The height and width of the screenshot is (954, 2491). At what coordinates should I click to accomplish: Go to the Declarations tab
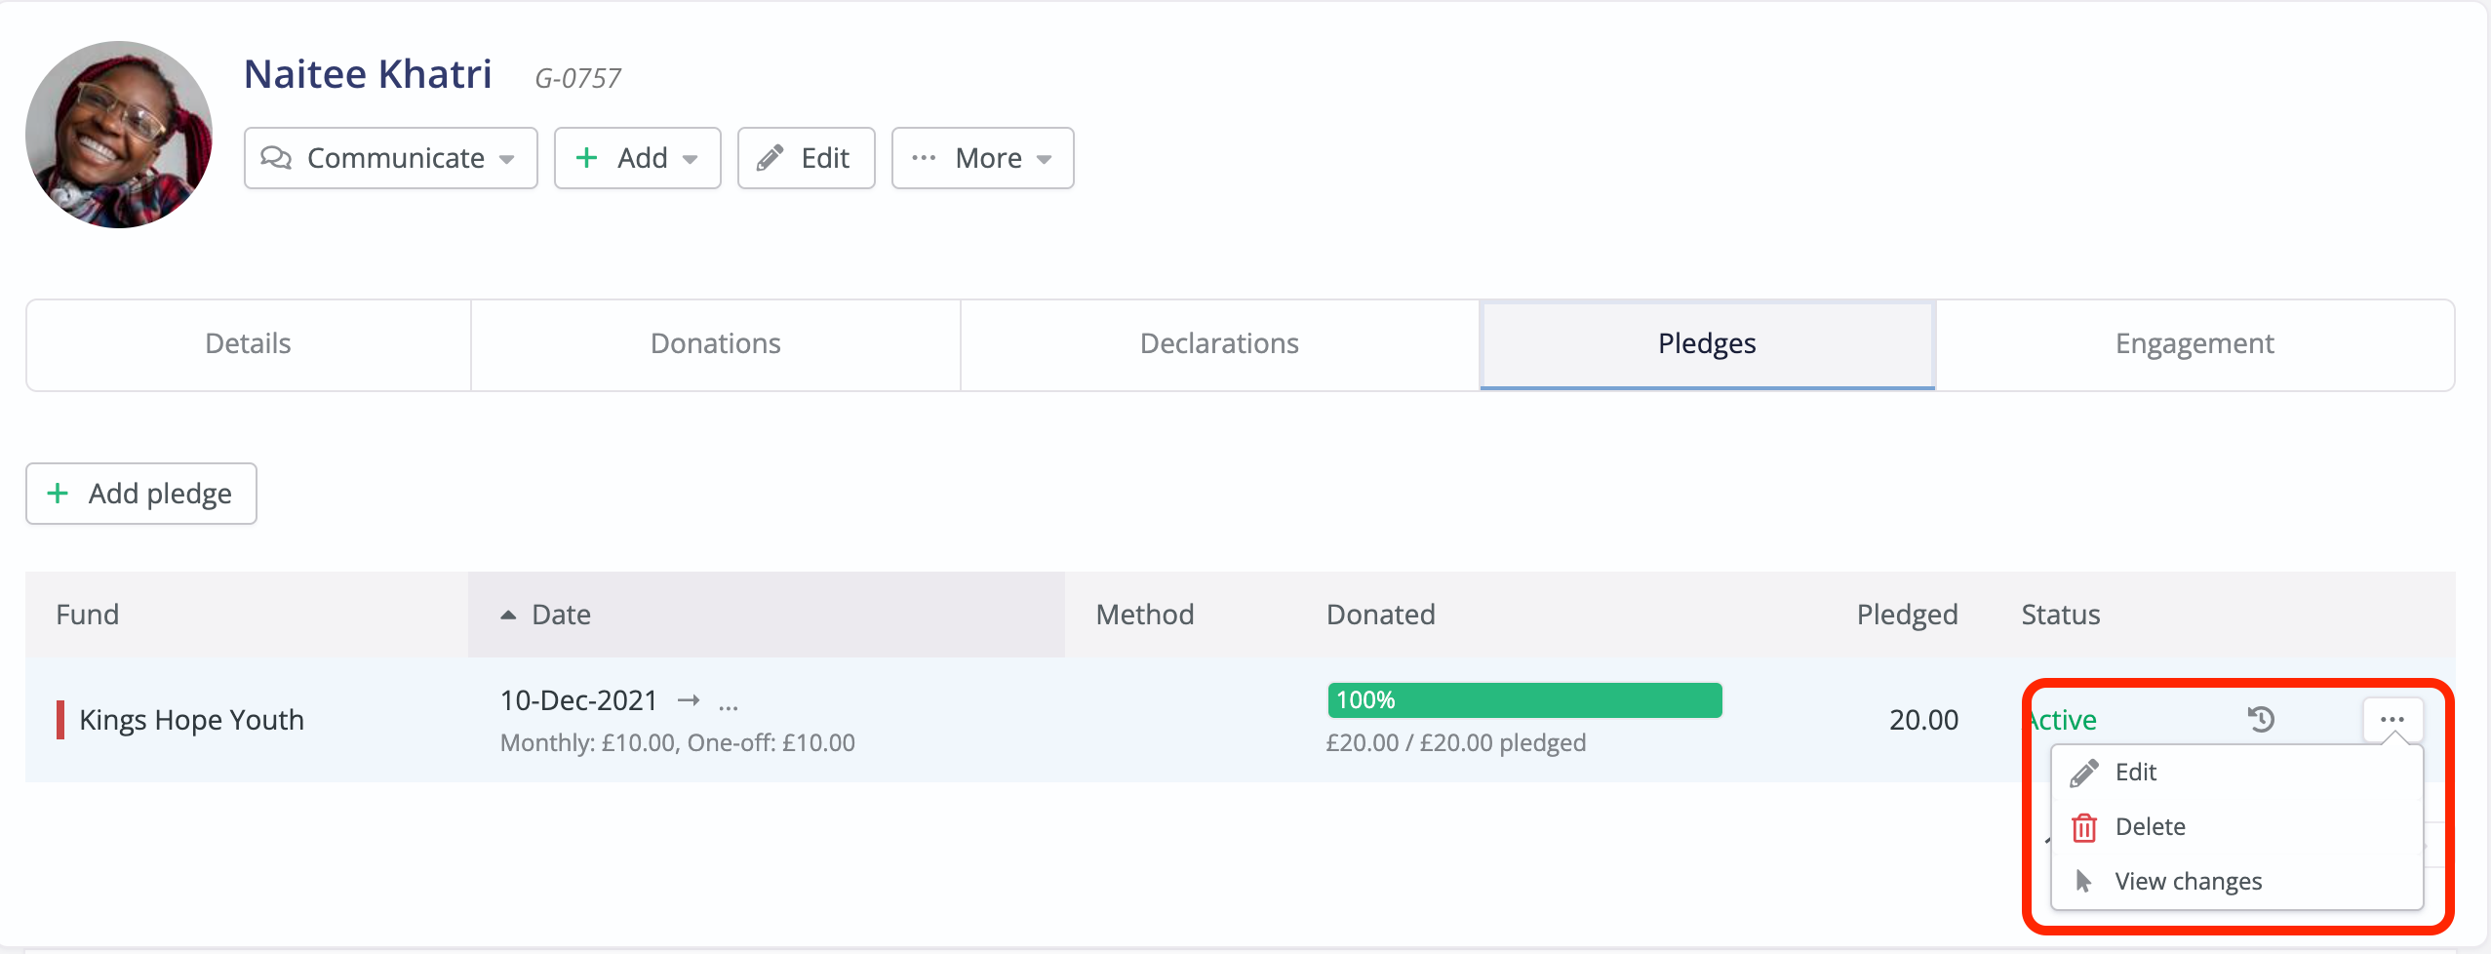click(x=1219, y=344)
